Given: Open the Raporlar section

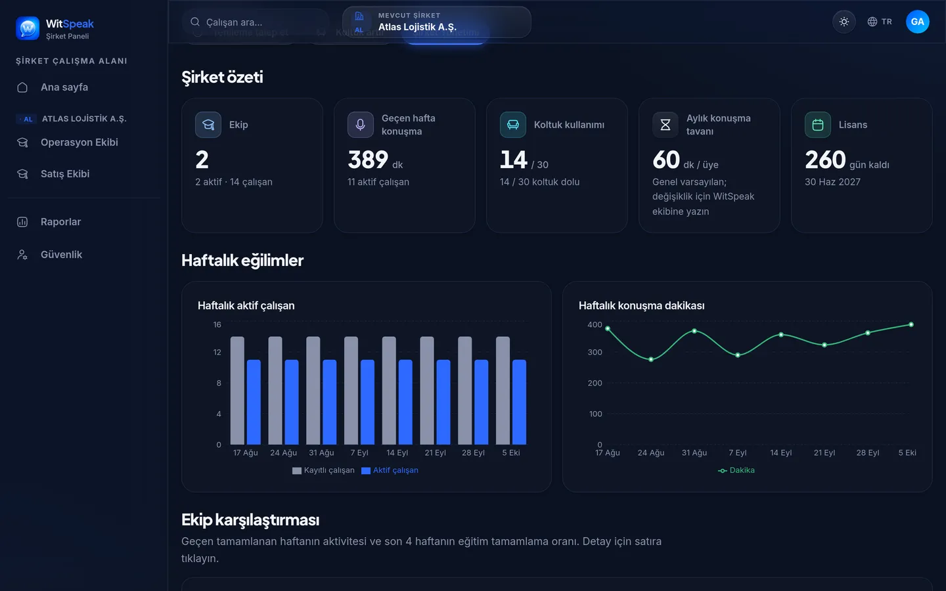Looking at the screenshot, I should 84,222.
